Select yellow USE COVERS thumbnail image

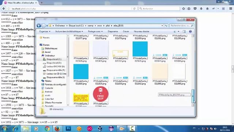(81, 98)
